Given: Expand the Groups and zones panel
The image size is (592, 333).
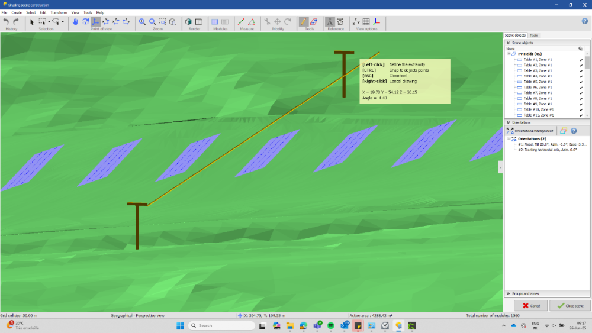Looking at the screenshot, I should (x=508, y=293).
